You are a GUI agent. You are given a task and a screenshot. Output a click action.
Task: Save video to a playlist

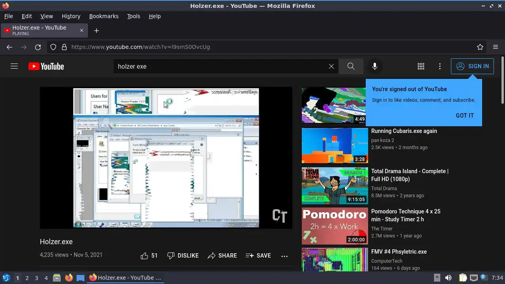258,256
